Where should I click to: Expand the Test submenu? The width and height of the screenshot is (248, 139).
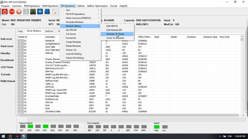pos(81,10)
